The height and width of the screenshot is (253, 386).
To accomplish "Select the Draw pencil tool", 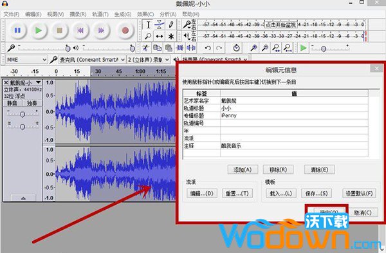I will point(171,24).
